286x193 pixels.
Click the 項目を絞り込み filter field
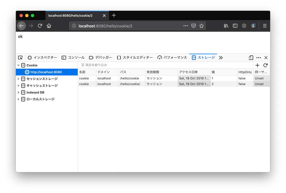click(x=165, y=65)
